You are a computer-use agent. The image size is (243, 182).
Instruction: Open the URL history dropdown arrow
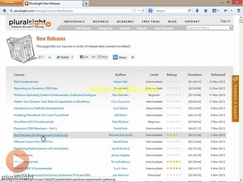tap(139, 11)
